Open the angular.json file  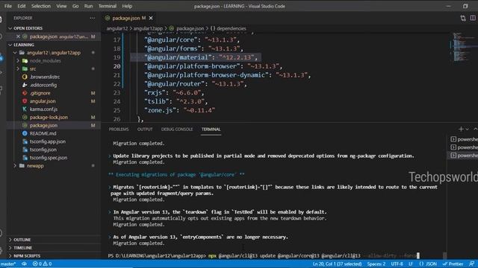(43, 101)
